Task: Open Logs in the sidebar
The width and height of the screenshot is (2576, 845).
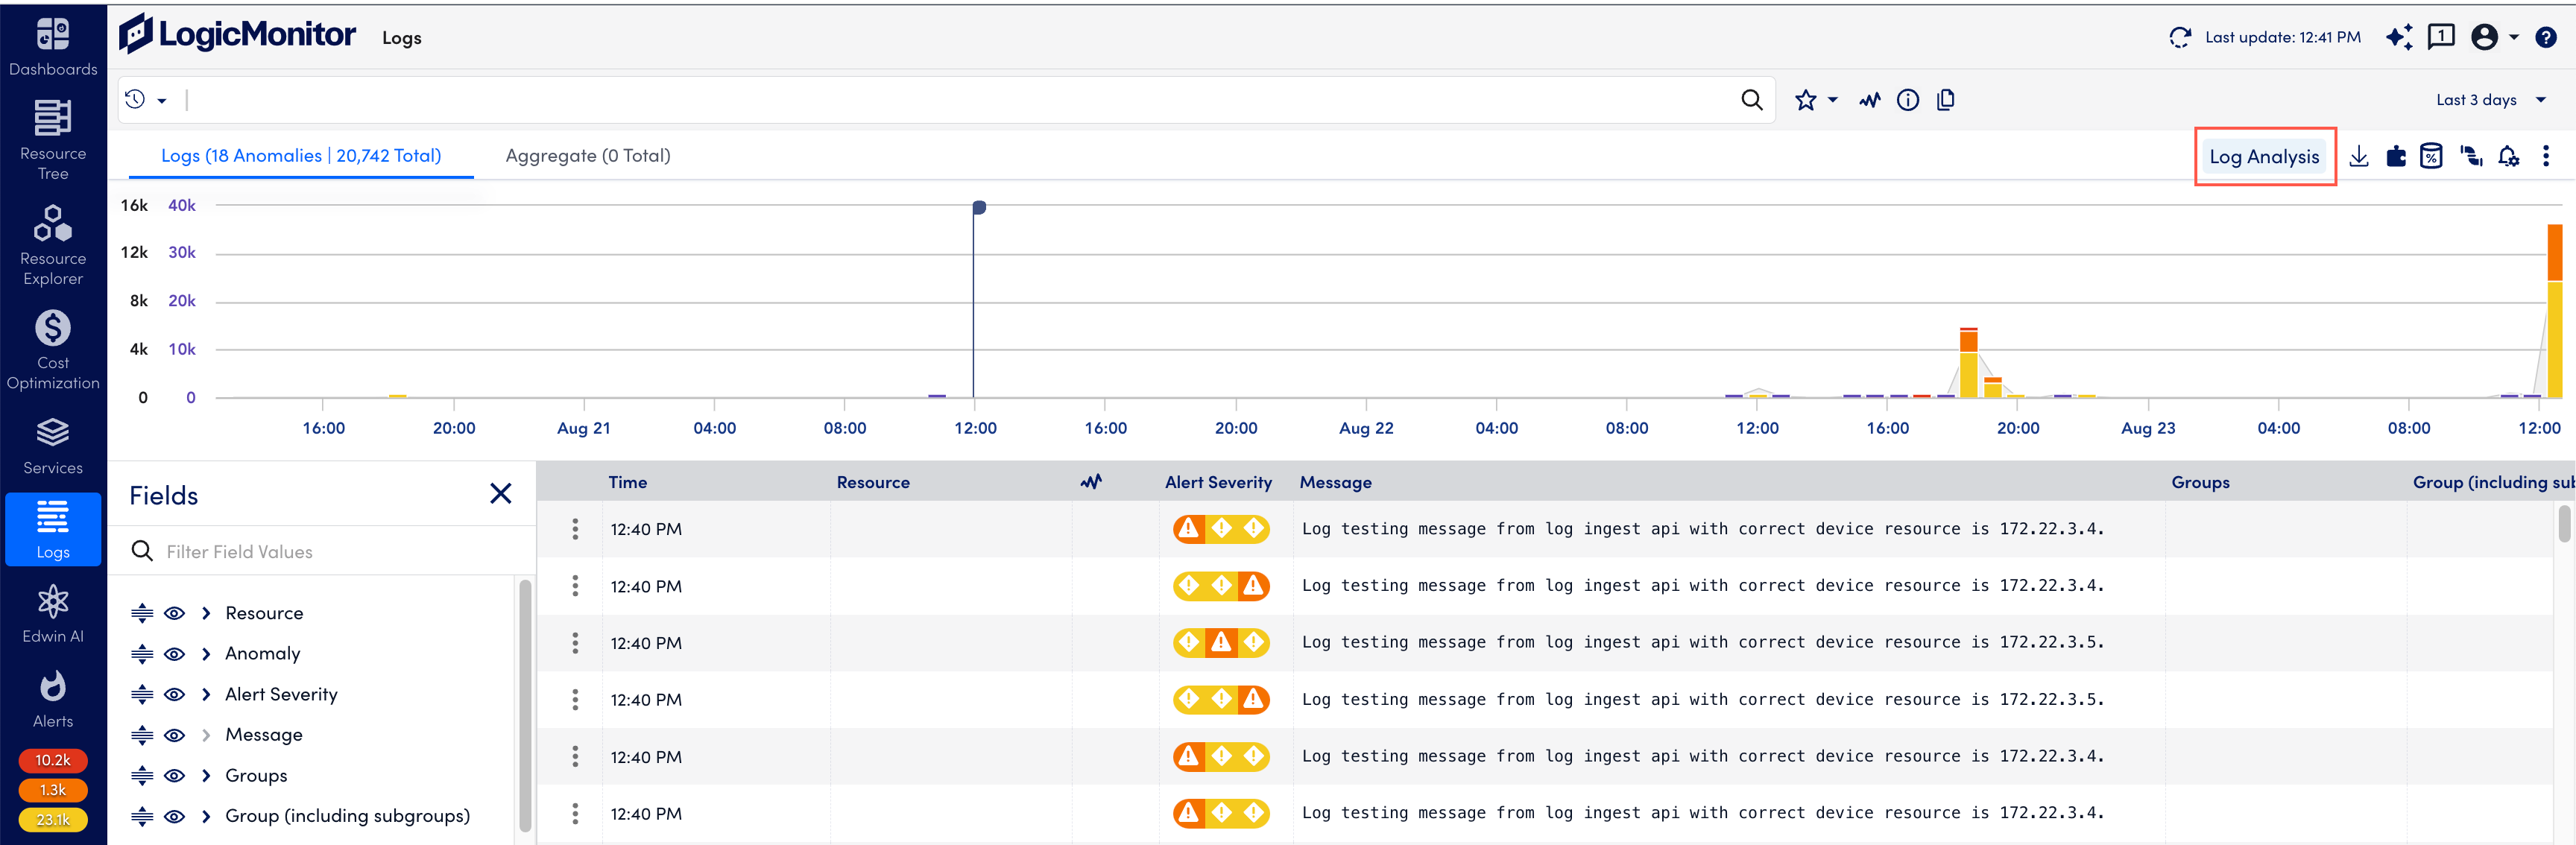Action: click(x=53, y=530)
